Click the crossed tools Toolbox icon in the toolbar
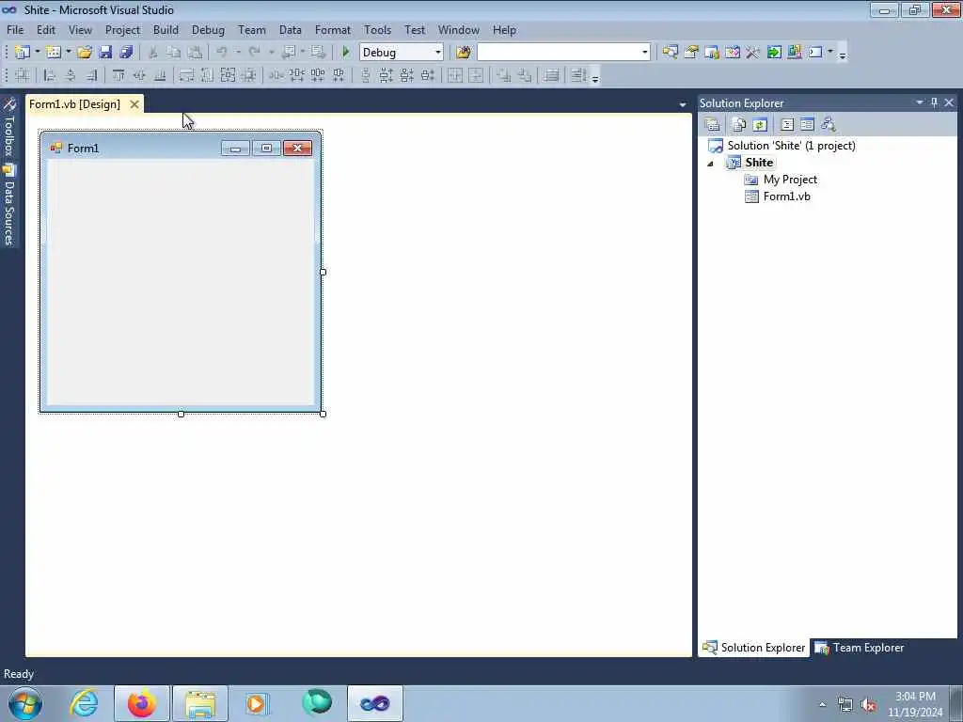The width and height of the screenshot is (963, 722). coord(753,53)
